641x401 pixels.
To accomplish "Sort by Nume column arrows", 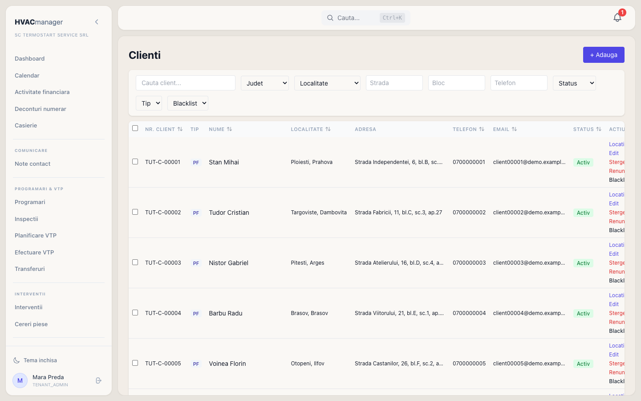I will click(229, 129).
